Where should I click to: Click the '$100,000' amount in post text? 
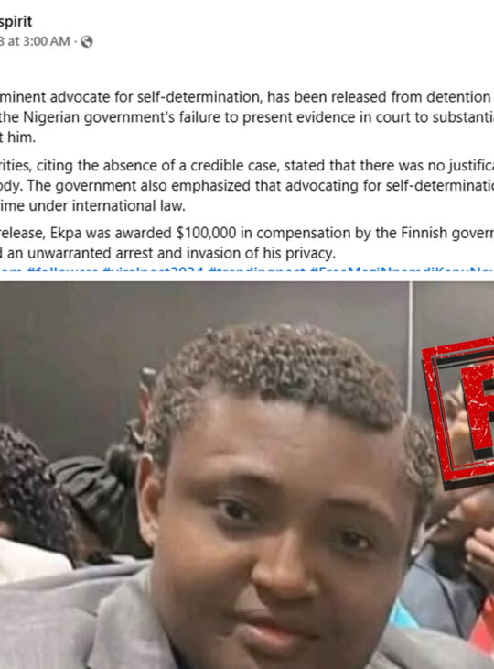[x=206, y=233]
